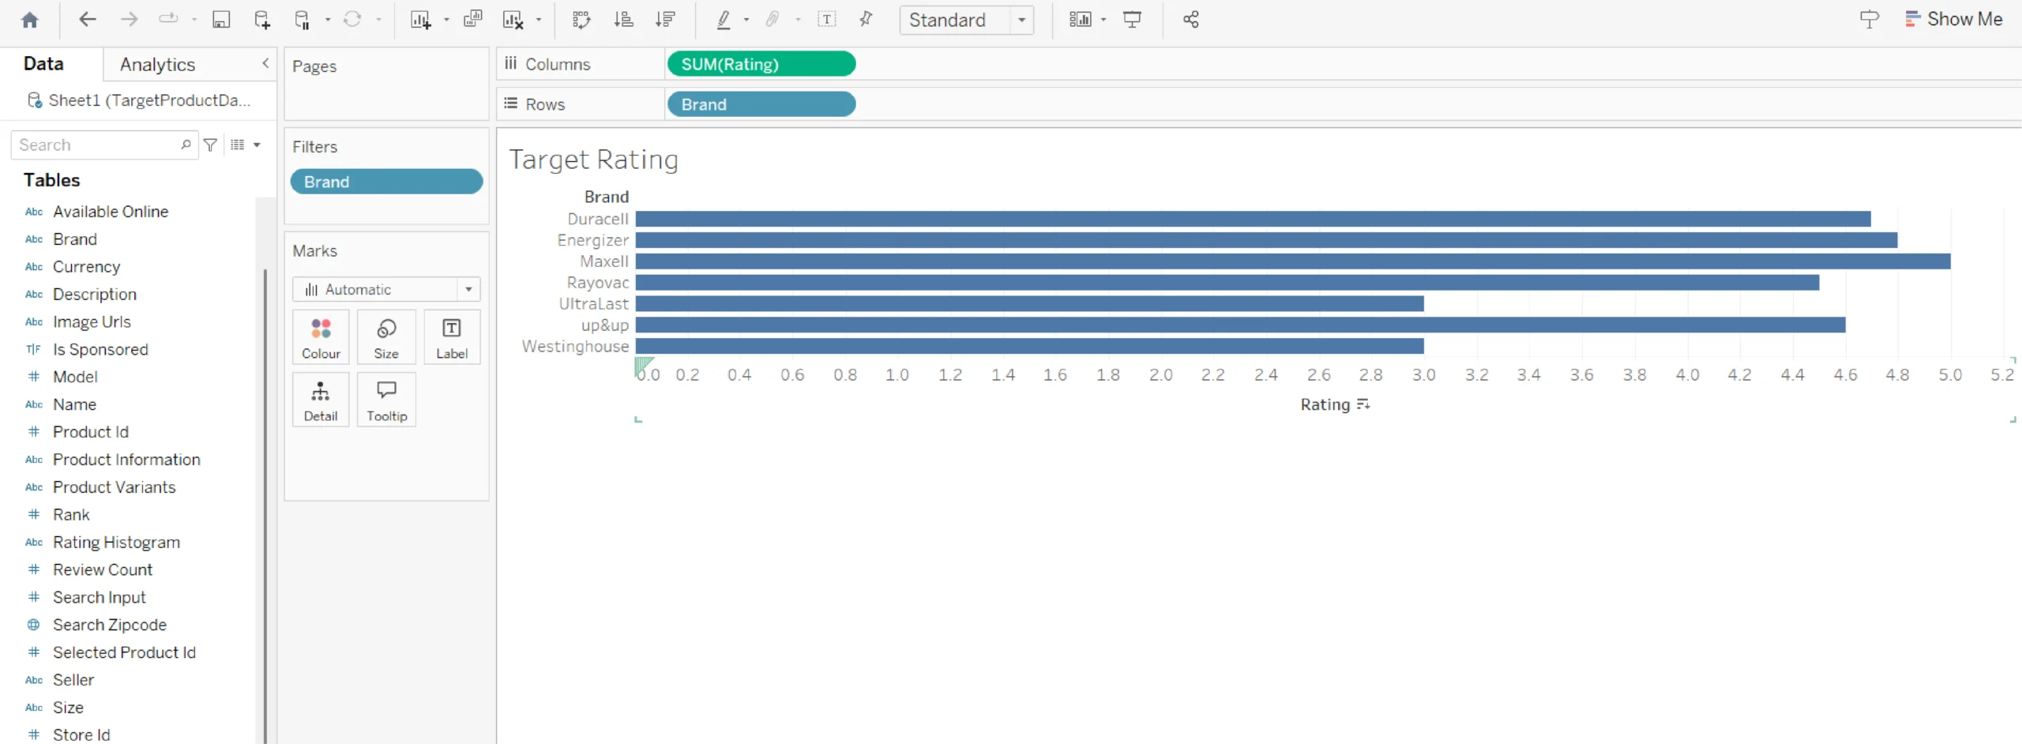Create a new worksheet icon
2022x744 pixels.
pyautogui.click(x=420, y=20)
